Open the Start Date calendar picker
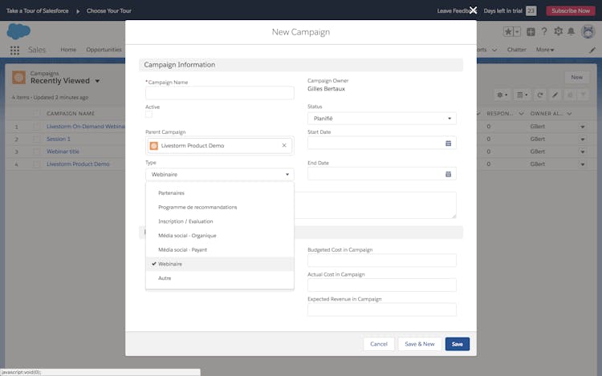The width and height of the screenshot is (602, 376). (449, 144)
